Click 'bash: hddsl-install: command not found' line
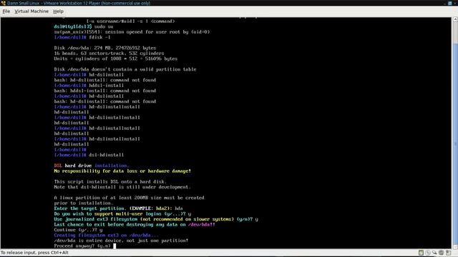Screen dimensions: 458x257 click(x=105, y=91)
